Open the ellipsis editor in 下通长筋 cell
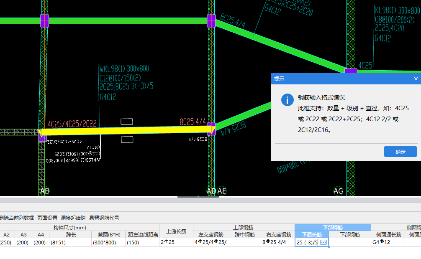Screen dimensions: 421x259 [x=323, y=242]
